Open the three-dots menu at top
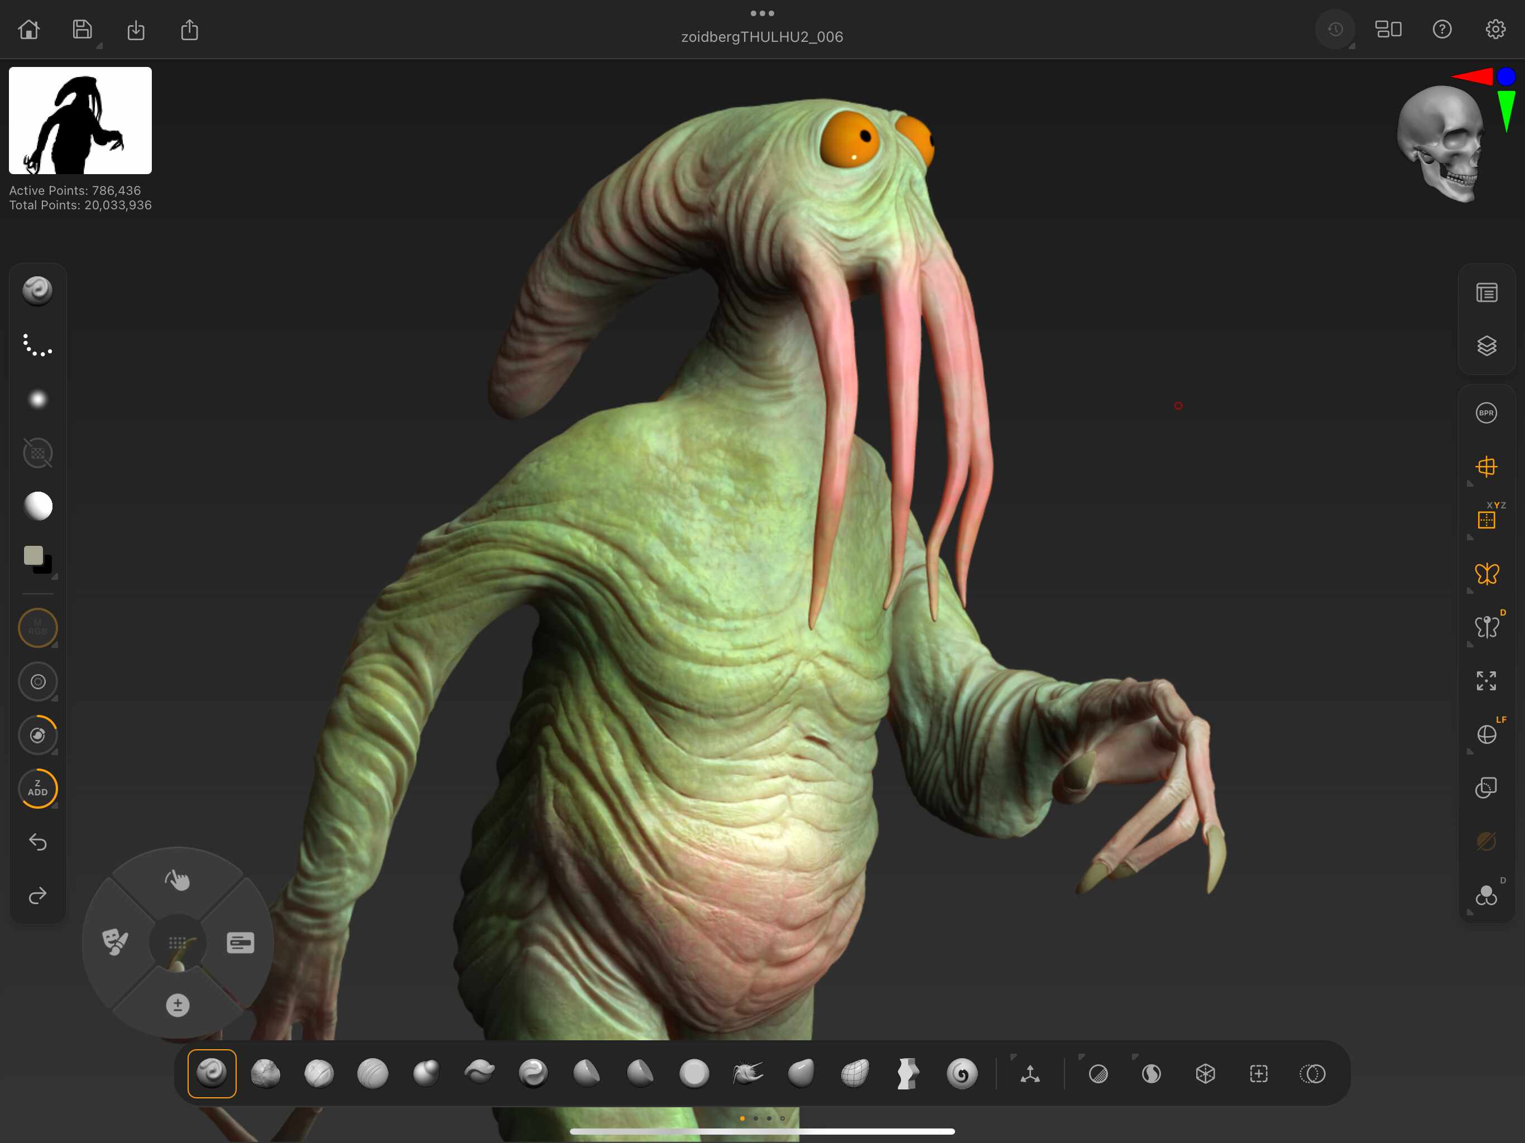Screen dimensions: 1525x1143 tap(762, 13)
